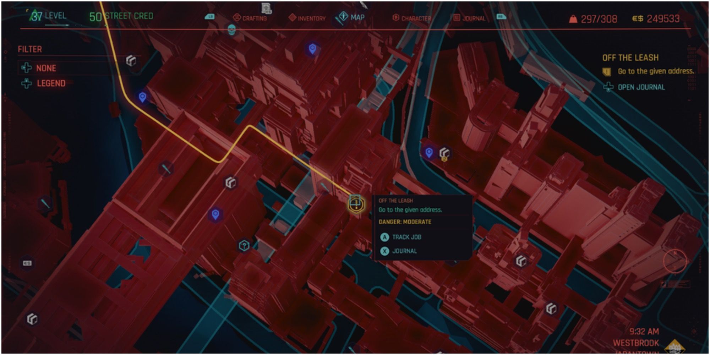Click the 'FILTER' heading
Viewport: 710px width, 355px height.
[x=30, y=49]
